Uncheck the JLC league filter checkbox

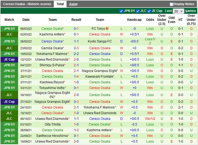tap(138, 11)
